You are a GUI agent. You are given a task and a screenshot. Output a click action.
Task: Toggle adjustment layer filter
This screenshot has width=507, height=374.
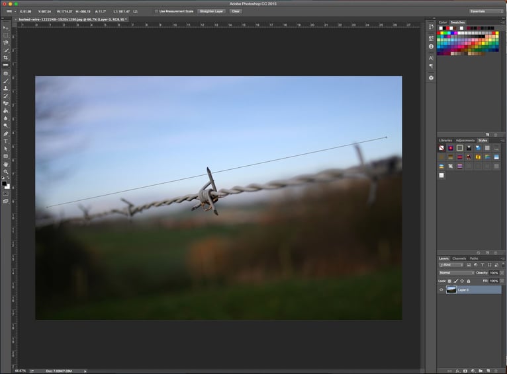pyautogui.click(x=476, y=265)
